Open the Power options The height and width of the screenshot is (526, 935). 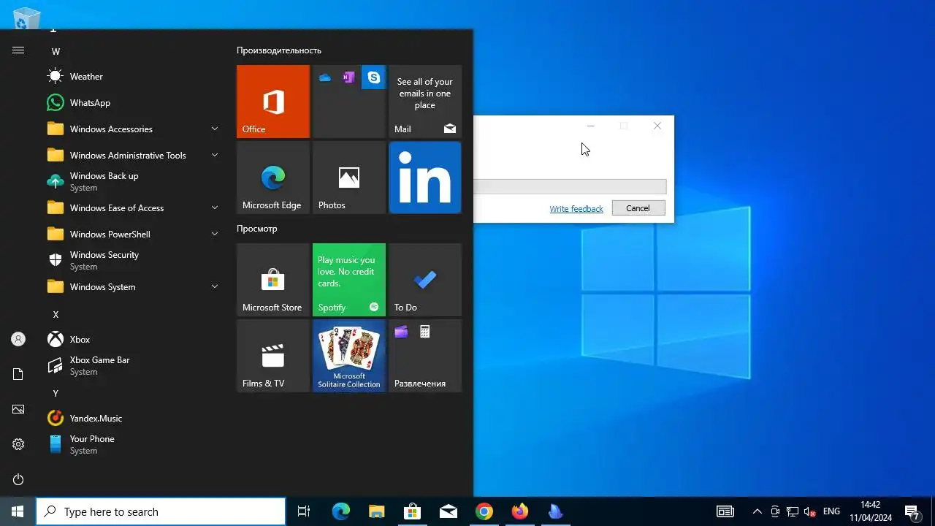[x=18, y=479]
